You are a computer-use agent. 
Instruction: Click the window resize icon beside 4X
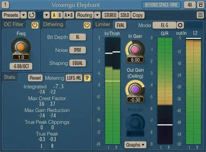coord(200,5)
